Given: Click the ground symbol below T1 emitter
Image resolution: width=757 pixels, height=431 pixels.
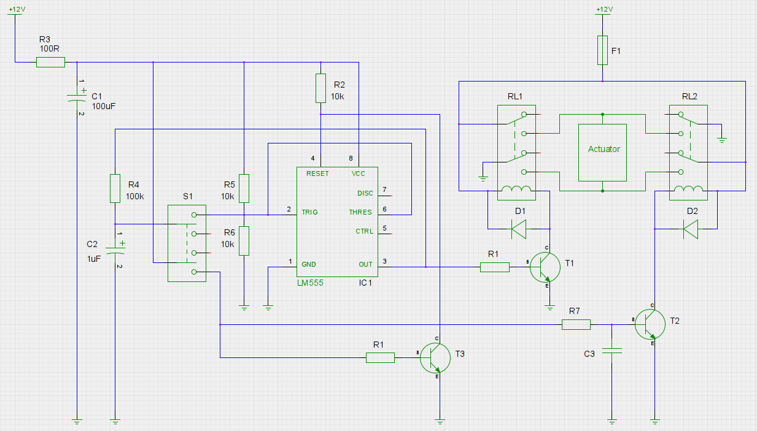Looking at the screenshot, I should click(549, 307).
